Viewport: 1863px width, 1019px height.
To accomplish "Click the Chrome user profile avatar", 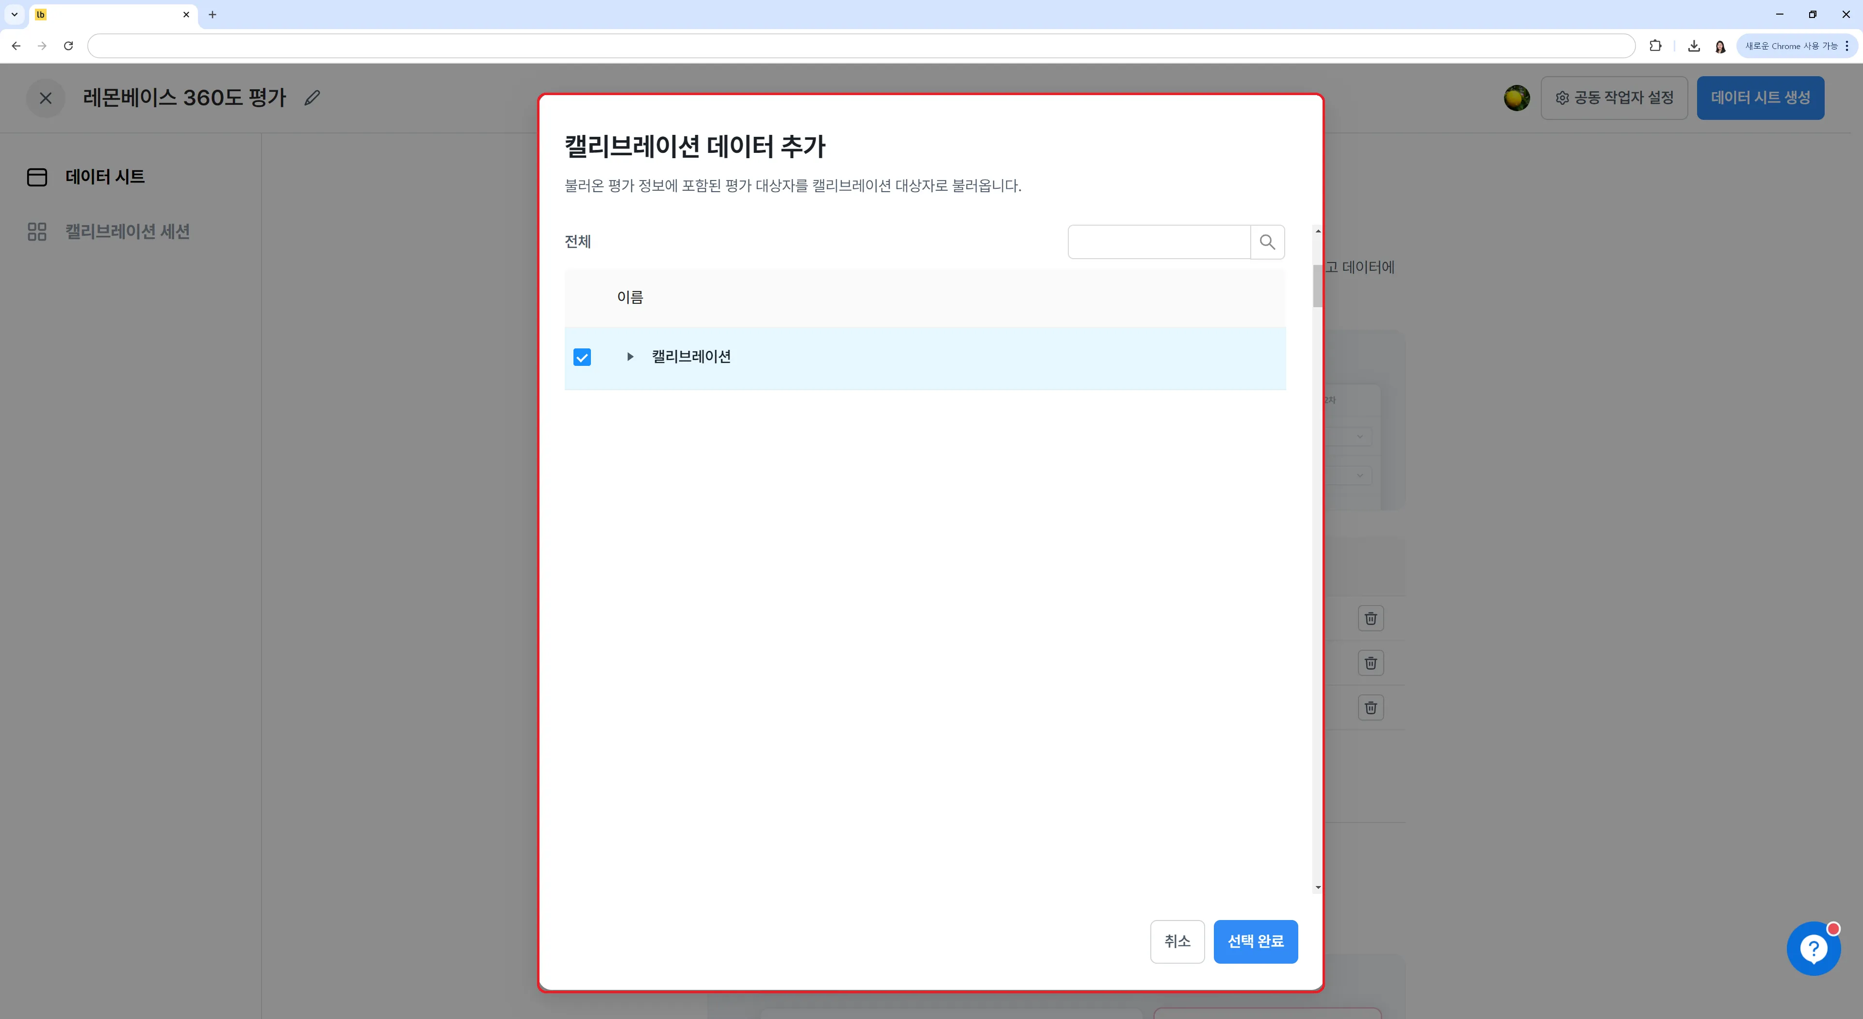I will click(x=1720, y=46).
